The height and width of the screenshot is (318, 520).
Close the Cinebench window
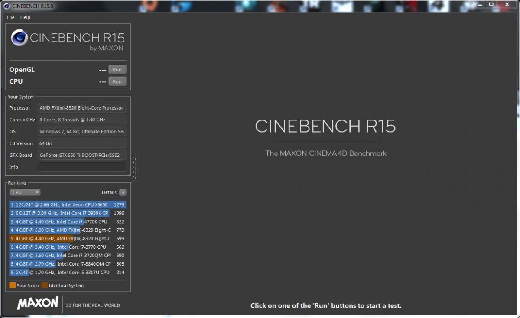pos(507,4)
